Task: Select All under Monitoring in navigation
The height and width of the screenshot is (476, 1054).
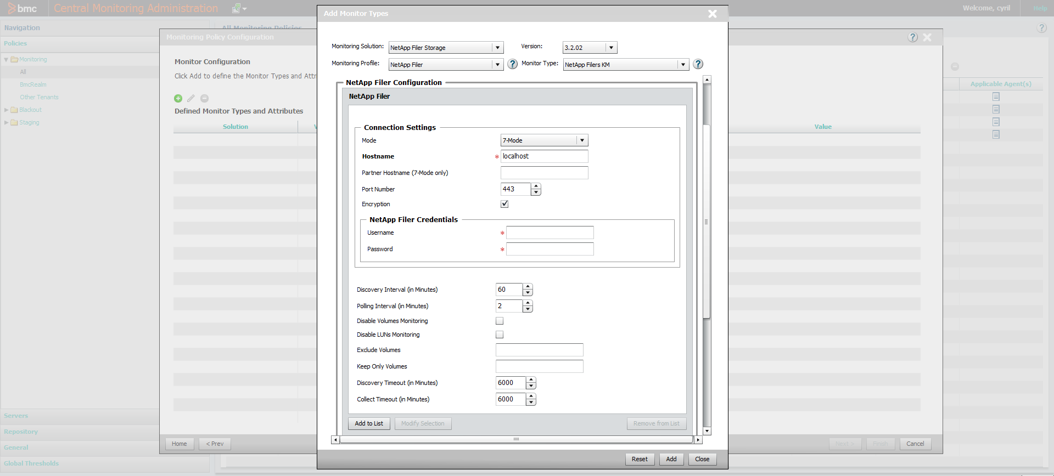Action: 23,72
